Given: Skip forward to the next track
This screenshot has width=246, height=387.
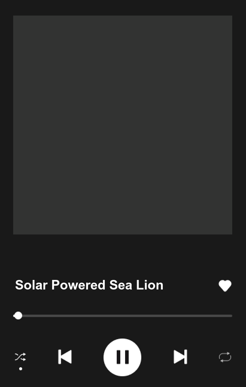Looking at the screenshot, I should pos(180,357).
